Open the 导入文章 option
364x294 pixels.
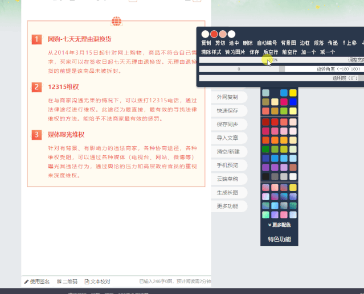tap(228, 138)
